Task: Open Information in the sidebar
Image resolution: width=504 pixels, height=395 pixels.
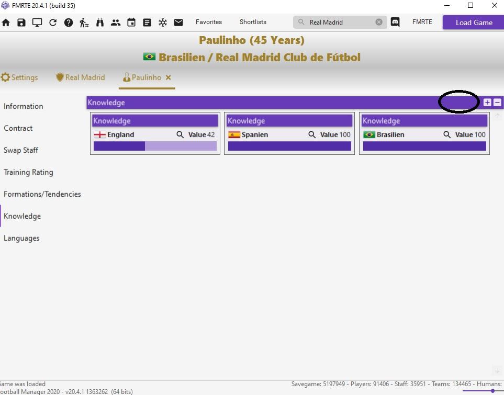Action: pyautogui.click(x=23, y=106)
